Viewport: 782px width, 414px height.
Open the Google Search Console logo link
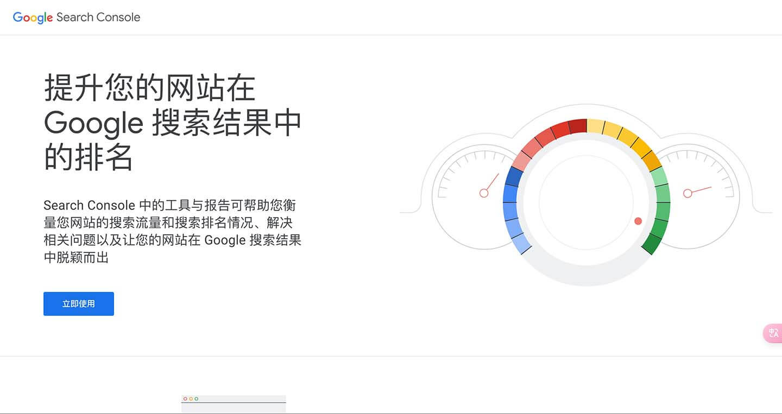[77, 17]
